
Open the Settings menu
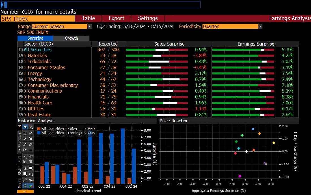148,18
